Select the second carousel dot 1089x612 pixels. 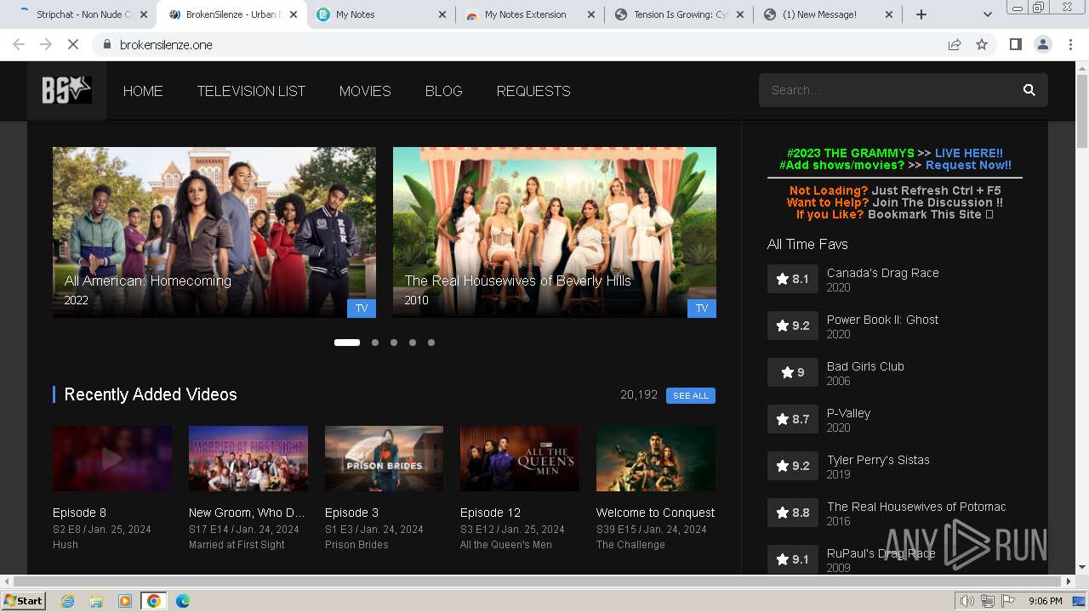pos(375,343)
